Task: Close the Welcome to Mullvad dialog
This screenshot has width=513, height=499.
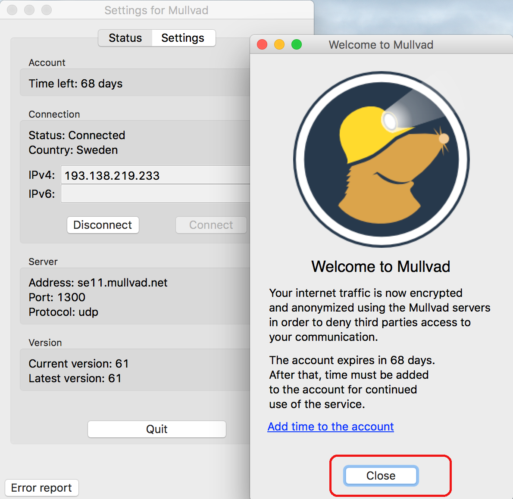Action: pos(381,475)
